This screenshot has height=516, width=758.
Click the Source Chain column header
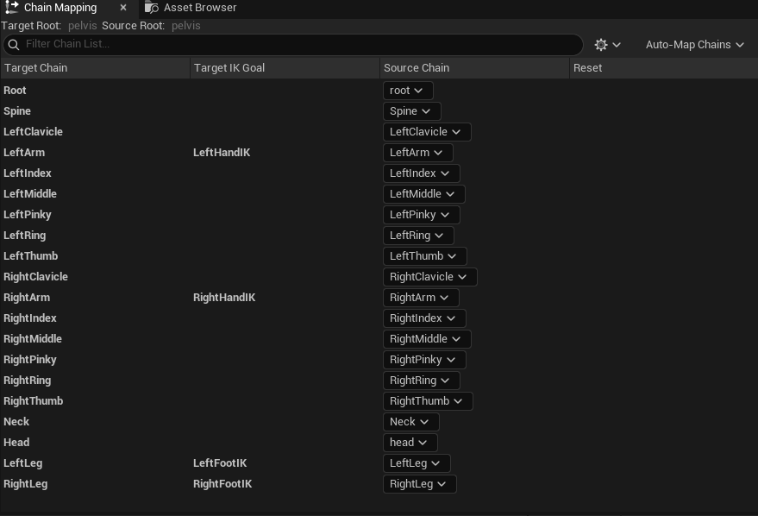417,68
